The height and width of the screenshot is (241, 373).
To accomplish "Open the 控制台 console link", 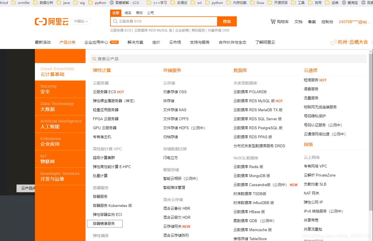I will coord(327,22).
